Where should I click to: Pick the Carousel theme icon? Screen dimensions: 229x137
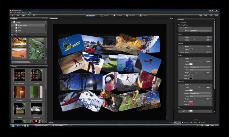click(x=19, y=109)
